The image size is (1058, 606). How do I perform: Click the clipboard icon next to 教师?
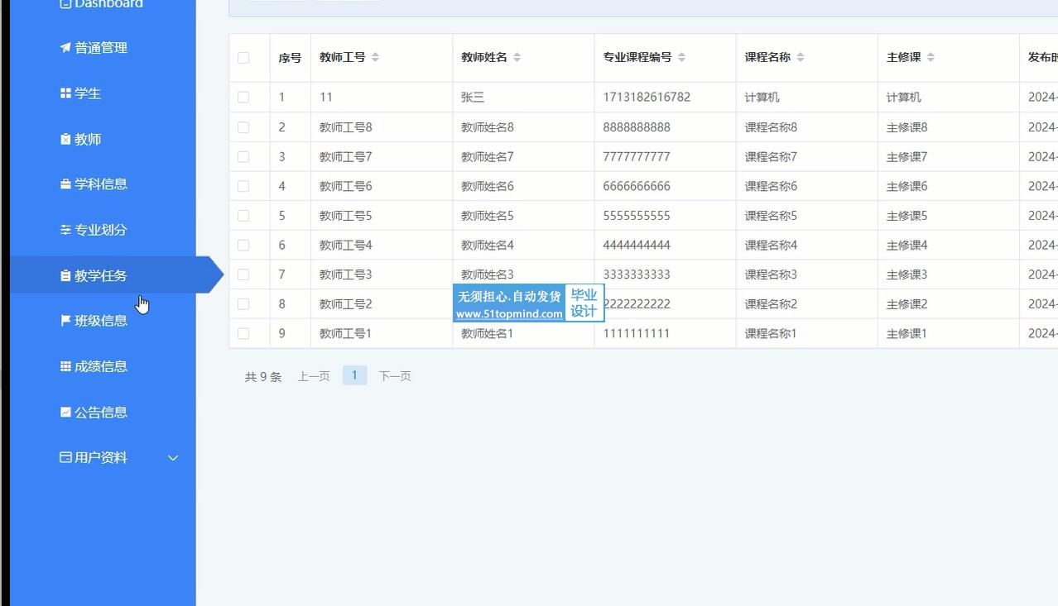click(65, 139)
